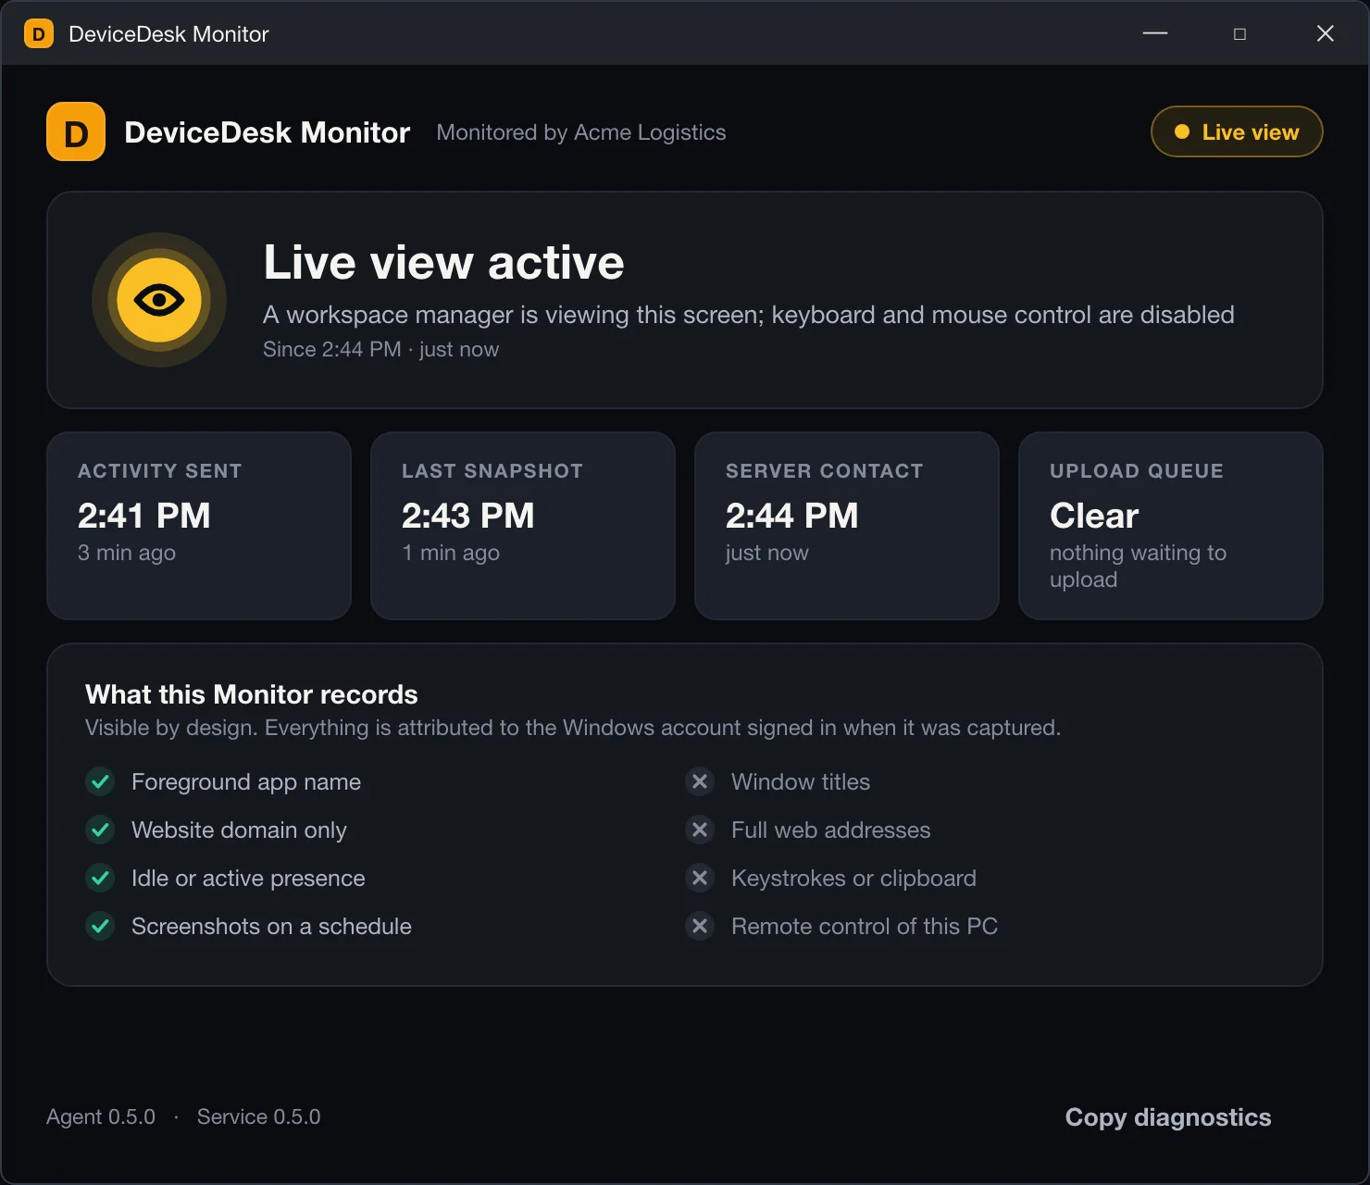Click the X icon beside Remote control of this PC

[x=700, y=926]
